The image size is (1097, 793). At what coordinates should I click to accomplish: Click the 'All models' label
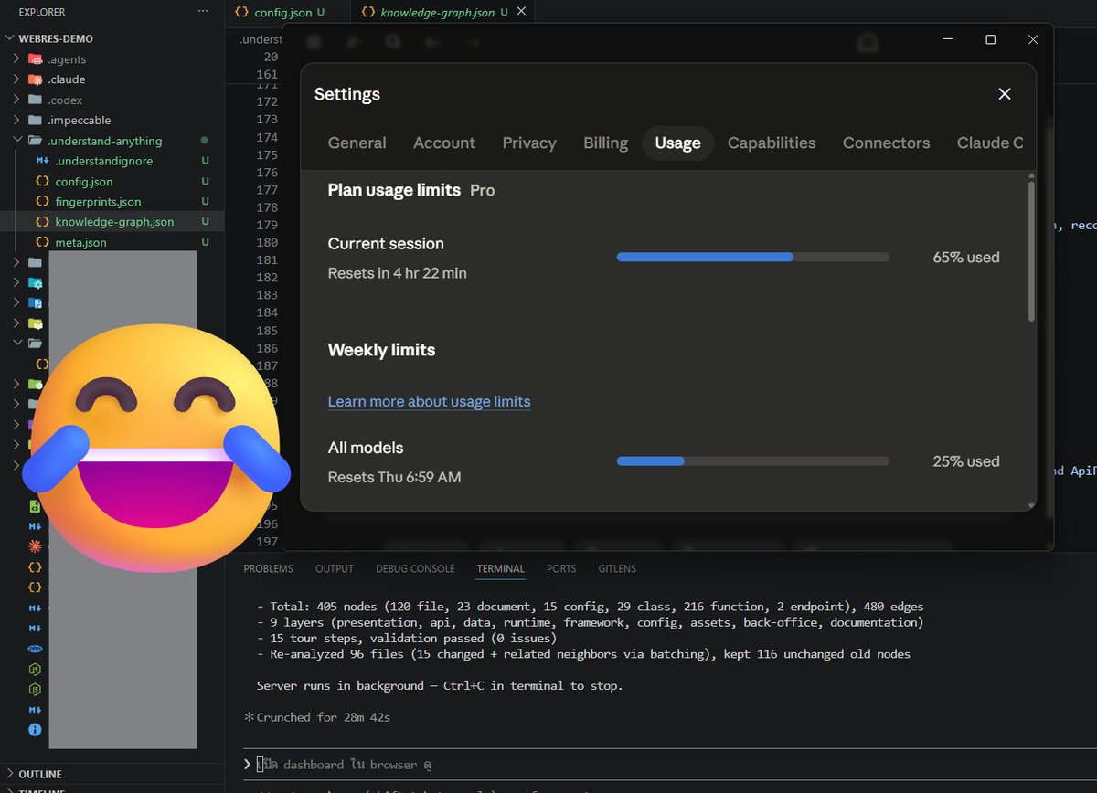pos(366,448)
